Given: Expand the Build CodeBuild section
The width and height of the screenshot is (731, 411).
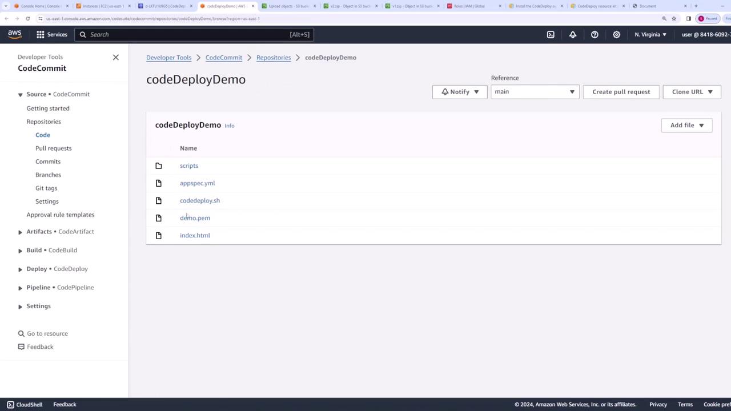Looking at the screenshot, I should click(20, 251).
